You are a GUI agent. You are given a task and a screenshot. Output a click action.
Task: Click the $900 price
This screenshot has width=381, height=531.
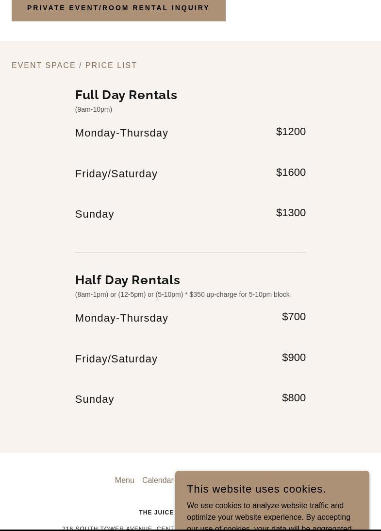[x=294, y=357]
